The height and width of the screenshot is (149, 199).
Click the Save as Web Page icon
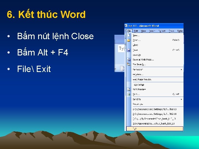[x=129, y=60]
